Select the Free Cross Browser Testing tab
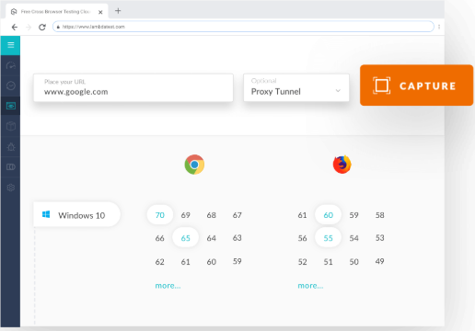 click(x=57, y=12)
